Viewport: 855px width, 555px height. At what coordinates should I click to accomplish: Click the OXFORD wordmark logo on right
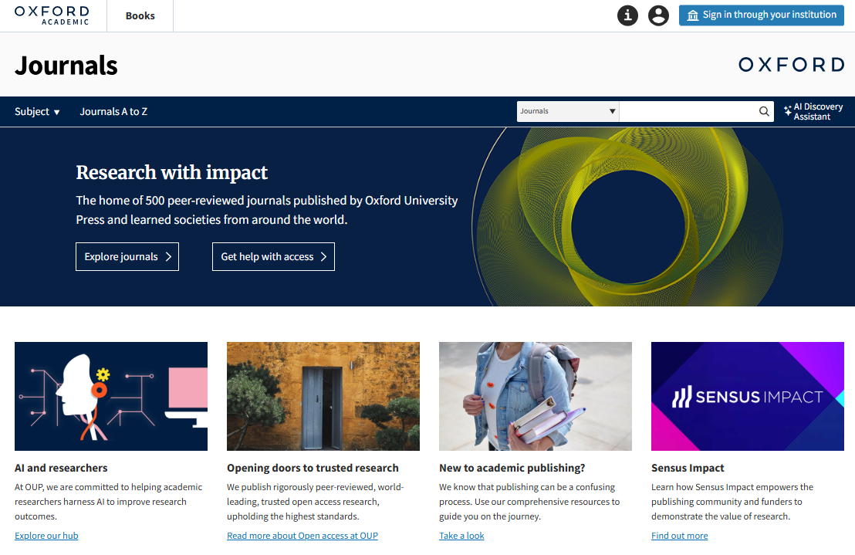[x=791, y=65]
